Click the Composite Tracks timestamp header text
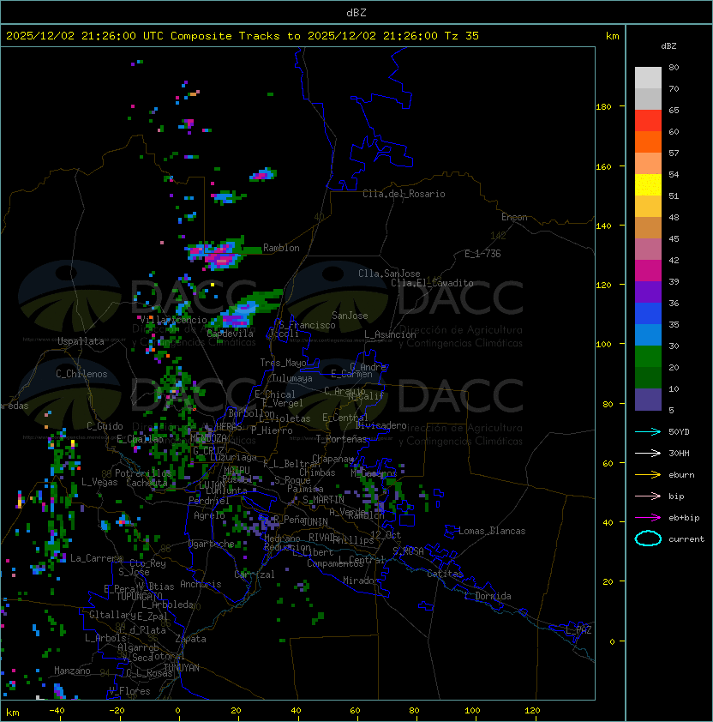The width and height of the screenshot is (713, 722). [x=243, y=36]
